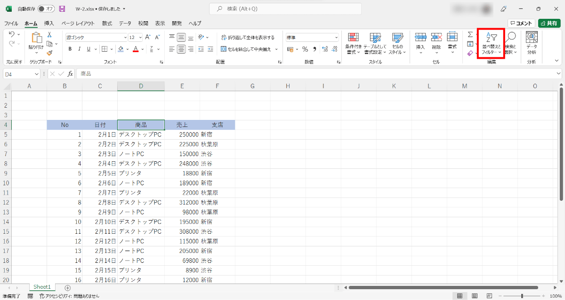Image resolution: width=565 pixels, height=300 pixels.
Task: Click the Increase Font Size icon
Action: 148,37
